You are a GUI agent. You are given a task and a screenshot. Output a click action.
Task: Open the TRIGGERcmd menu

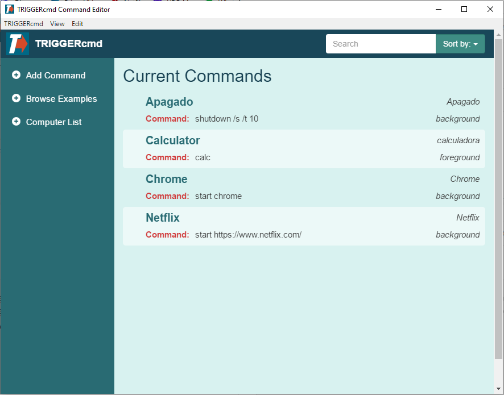(23, 24)
